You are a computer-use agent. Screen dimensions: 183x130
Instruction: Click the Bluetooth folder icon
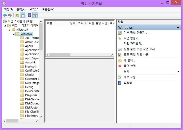[x=22, y=66]
